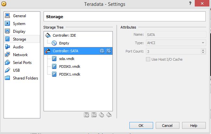Click the Audio speaker icon
The width and height of the screenshot is (211, 134).
pos(7,47)
